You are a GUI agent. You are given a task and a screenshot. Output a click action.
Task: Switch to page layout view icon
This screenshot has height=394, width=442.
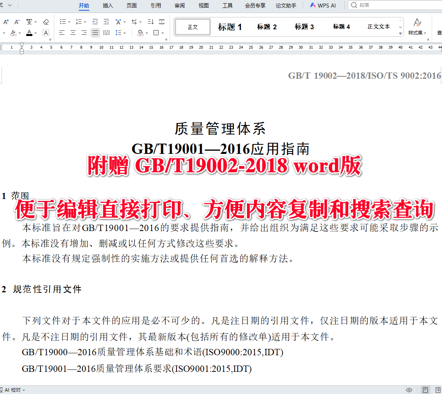point(425,390)
